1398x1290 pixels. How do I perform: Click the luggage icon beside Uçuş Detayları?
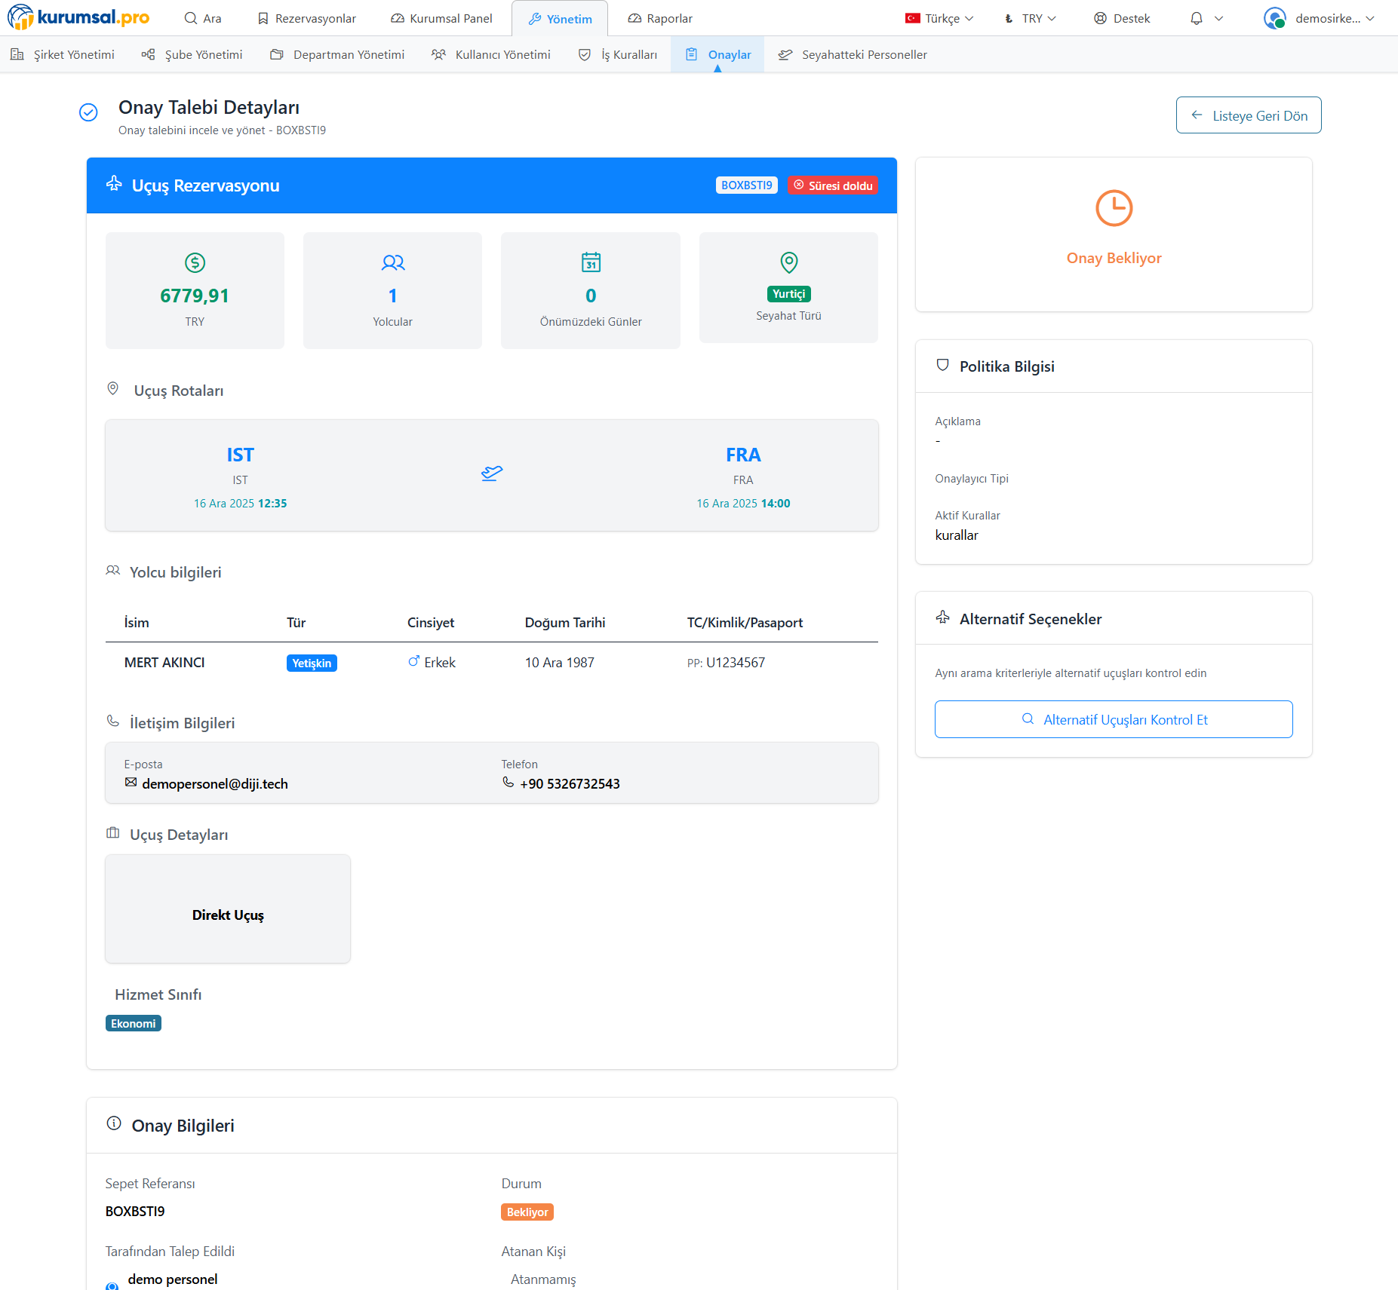click(113, 833)
